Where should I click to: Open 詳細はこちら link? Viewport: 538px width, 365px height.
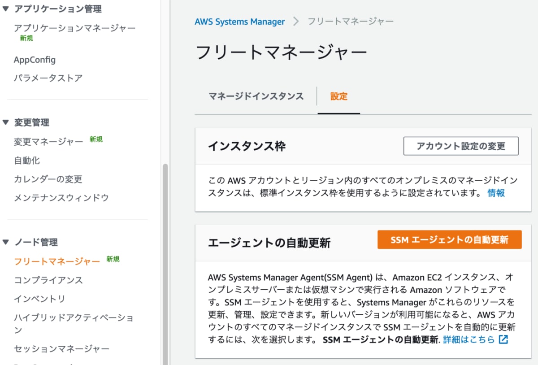(x=469, y=339)
